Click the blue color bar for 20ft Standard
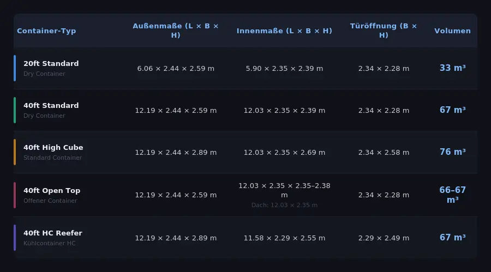491x272 pixels. tap(15, 68)
